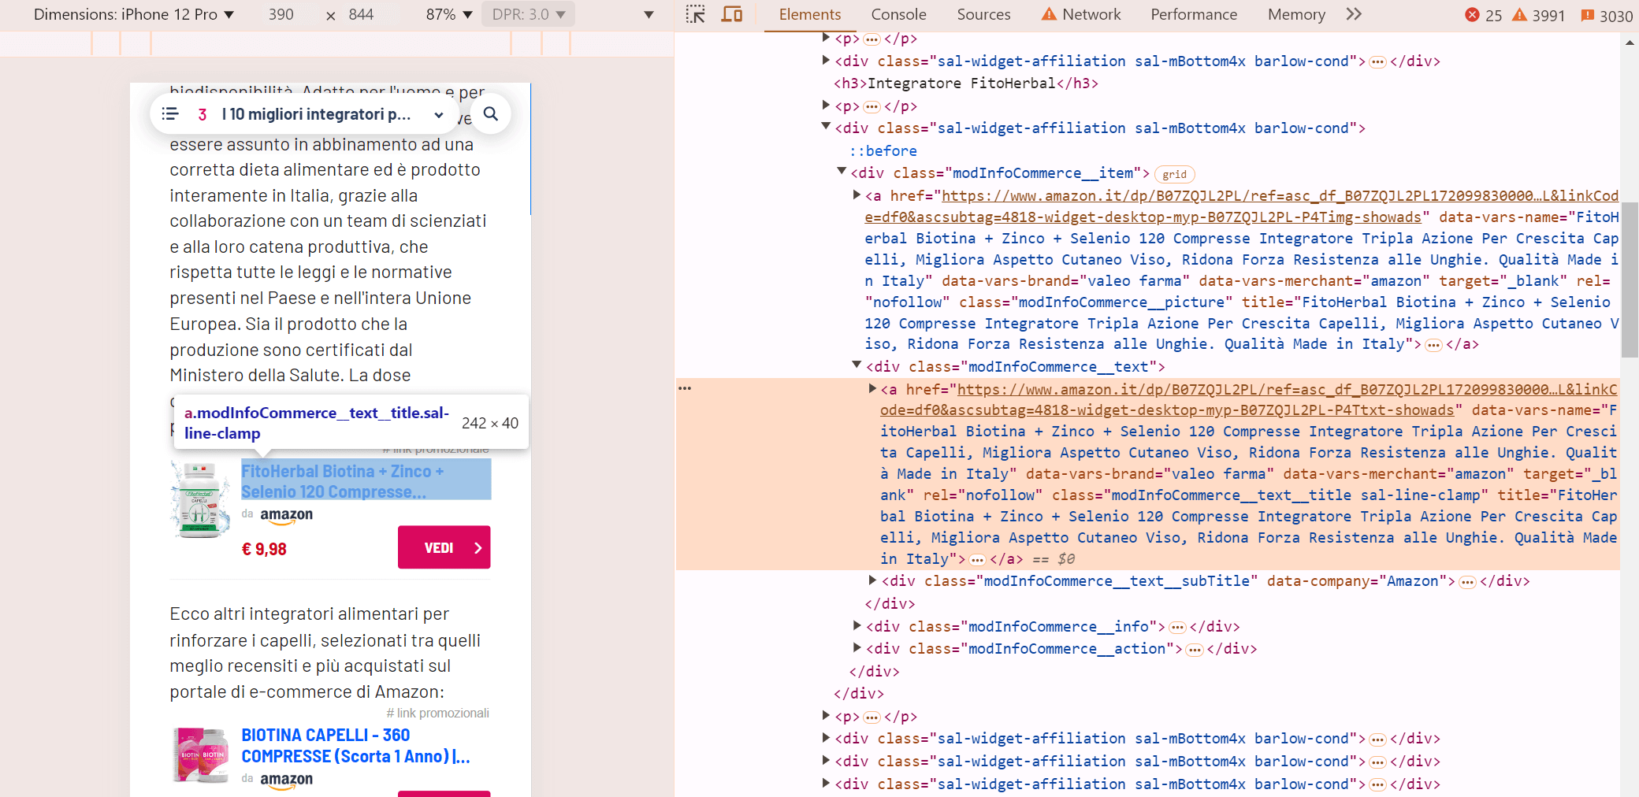
Task: Switch to the Console tab
Action: pos(898,14)
